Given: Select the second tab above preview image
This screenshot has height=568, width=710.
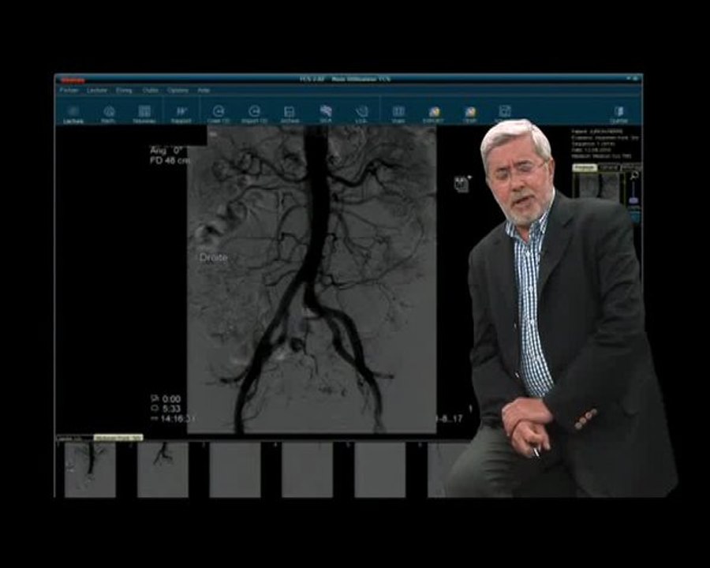Looking at the screenshot, I should click(x=609, y=167).
